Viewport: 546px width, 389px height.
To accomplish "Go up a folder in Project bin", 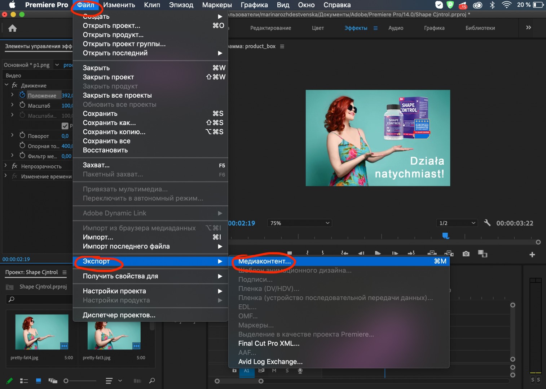I will coord(10,287).
